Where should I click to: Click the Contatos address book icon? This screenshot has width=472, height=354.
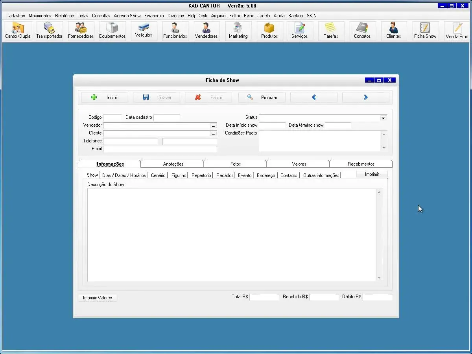point(362,31)
